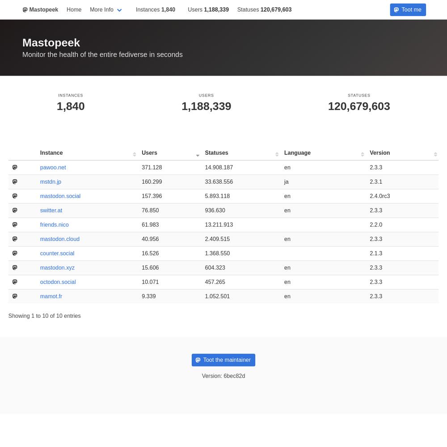Sort table by Instance column arrows

134,154
